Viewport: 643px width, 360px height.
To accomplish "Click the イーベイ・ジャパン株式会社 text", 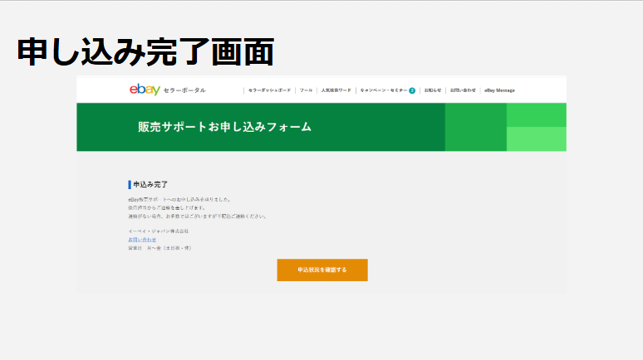I will pos(159,231).
